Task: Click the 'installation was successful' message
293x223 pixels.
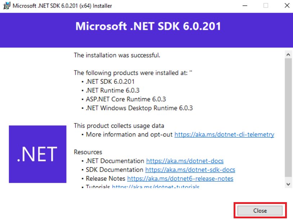Action: (x=117, y=55)
